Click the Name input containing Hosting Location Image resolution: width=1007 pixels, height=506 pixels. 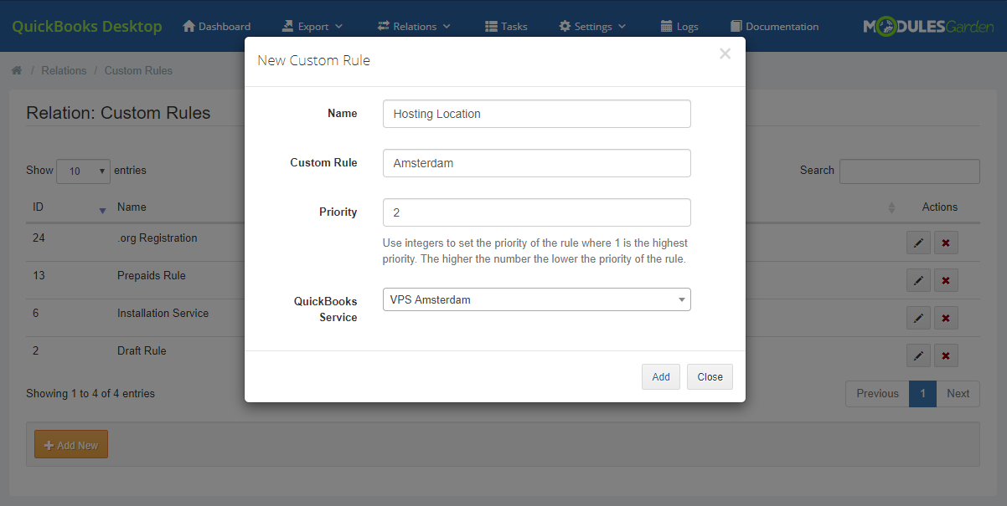(x=536, y=113)
